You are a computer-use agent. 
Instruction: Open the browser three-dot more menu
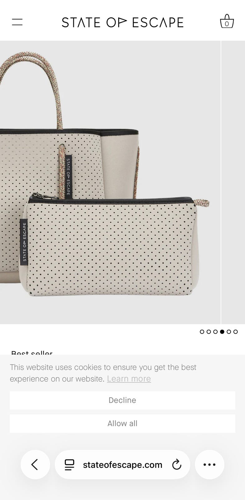point(209,465)
